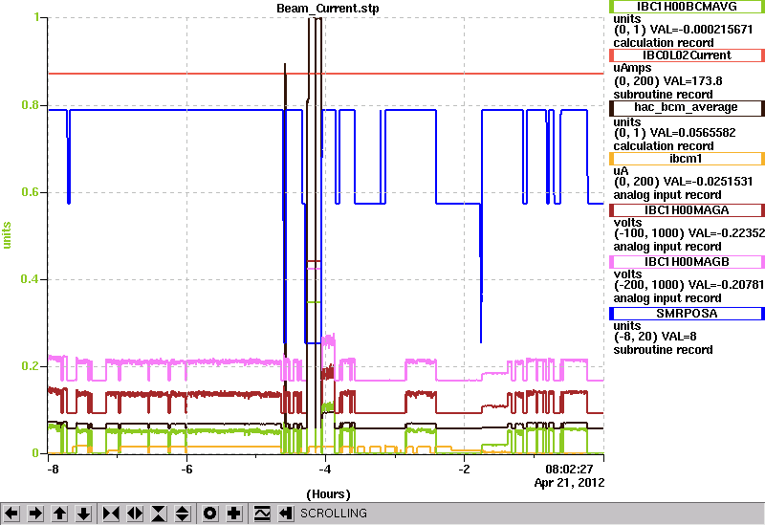
Task: Click the arrow-to-bar icon beside SCROLLING
Action: [x=286, y=514]
